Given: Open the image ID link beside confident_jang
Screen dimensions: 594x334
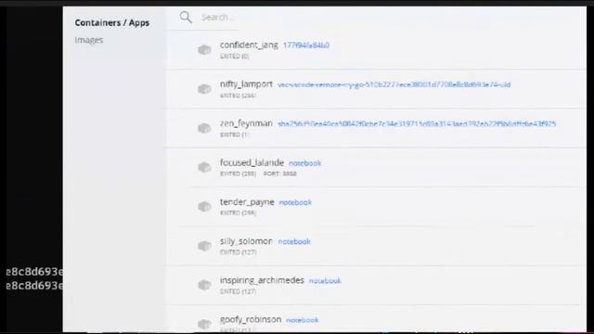Looking at the screenshot, I should tap(306, 45).
